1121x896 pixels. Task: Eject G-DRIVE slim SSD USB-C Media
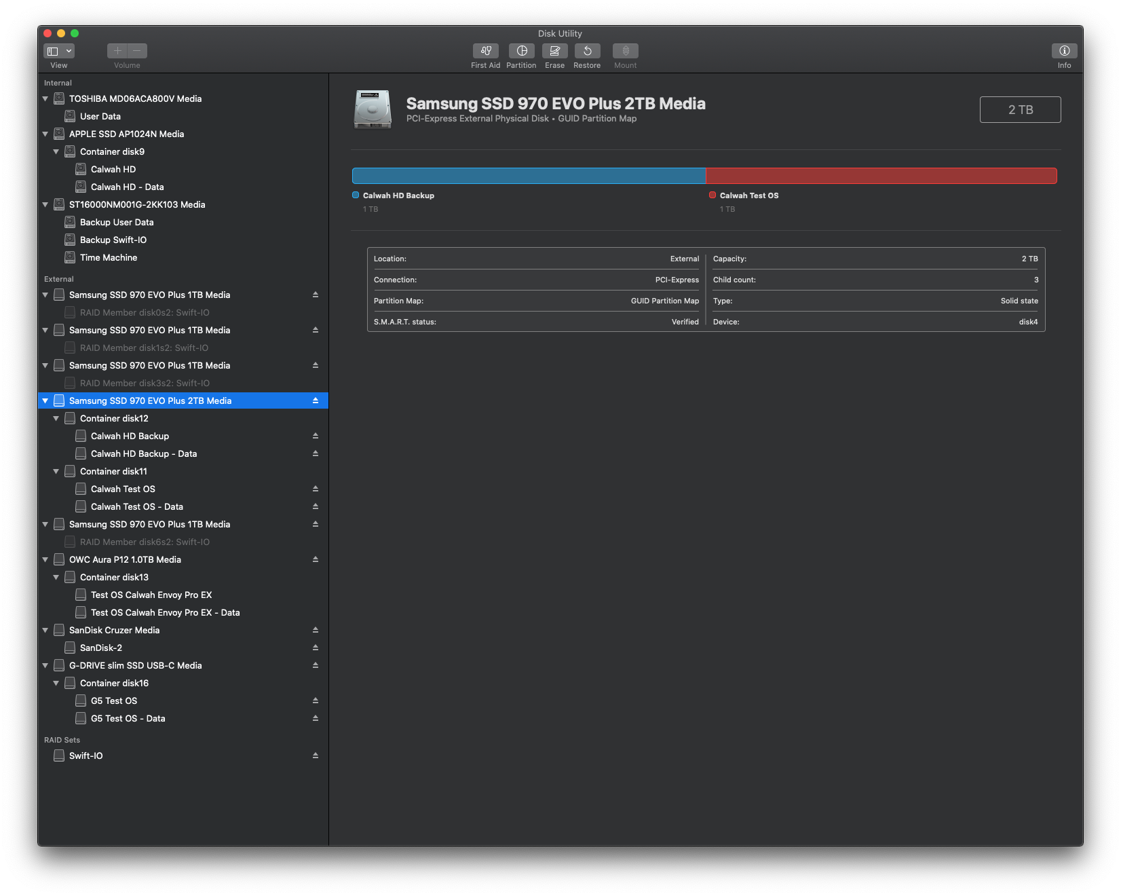[316, 666]
